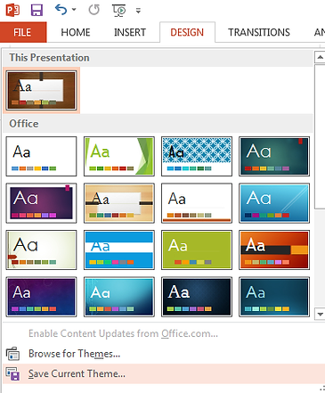
Task: Apply the dark teal theme with red tab
Action: [274, 156]
